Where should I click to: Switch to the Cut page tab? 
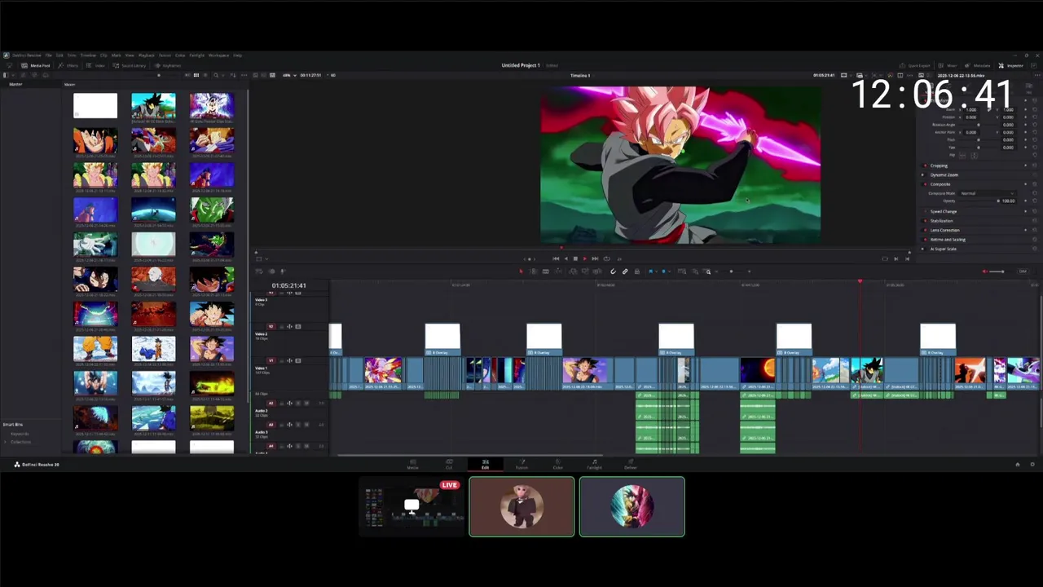(448, 463)
